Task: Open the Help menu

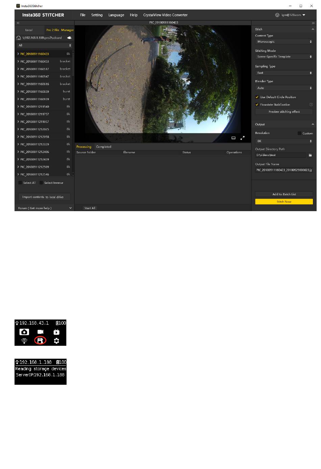Action: (x=134, y=15)
